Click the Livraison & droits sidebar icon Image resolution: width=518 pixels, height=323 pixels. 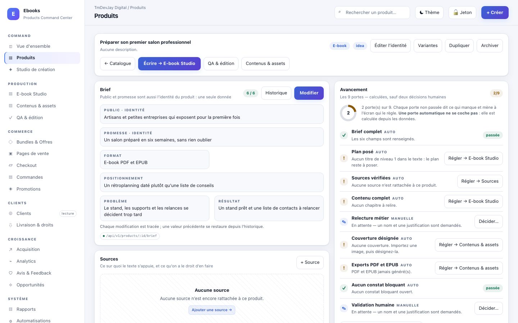(10, 225)
